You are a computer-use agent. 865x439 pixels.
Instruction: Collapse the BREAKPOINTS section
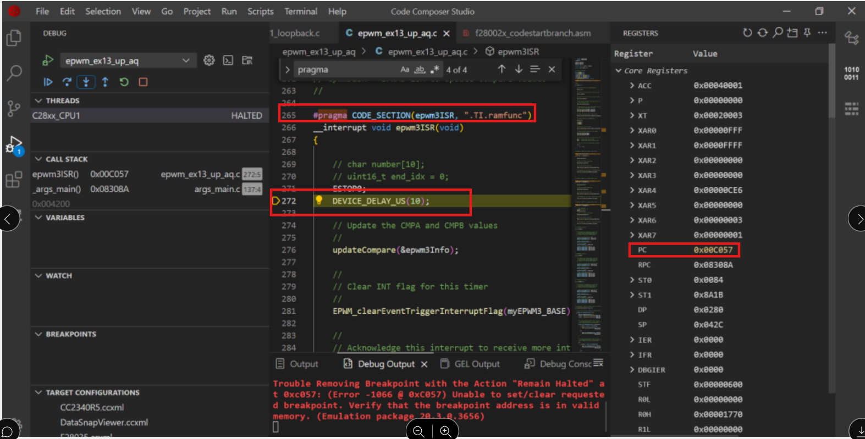[38, 334]
